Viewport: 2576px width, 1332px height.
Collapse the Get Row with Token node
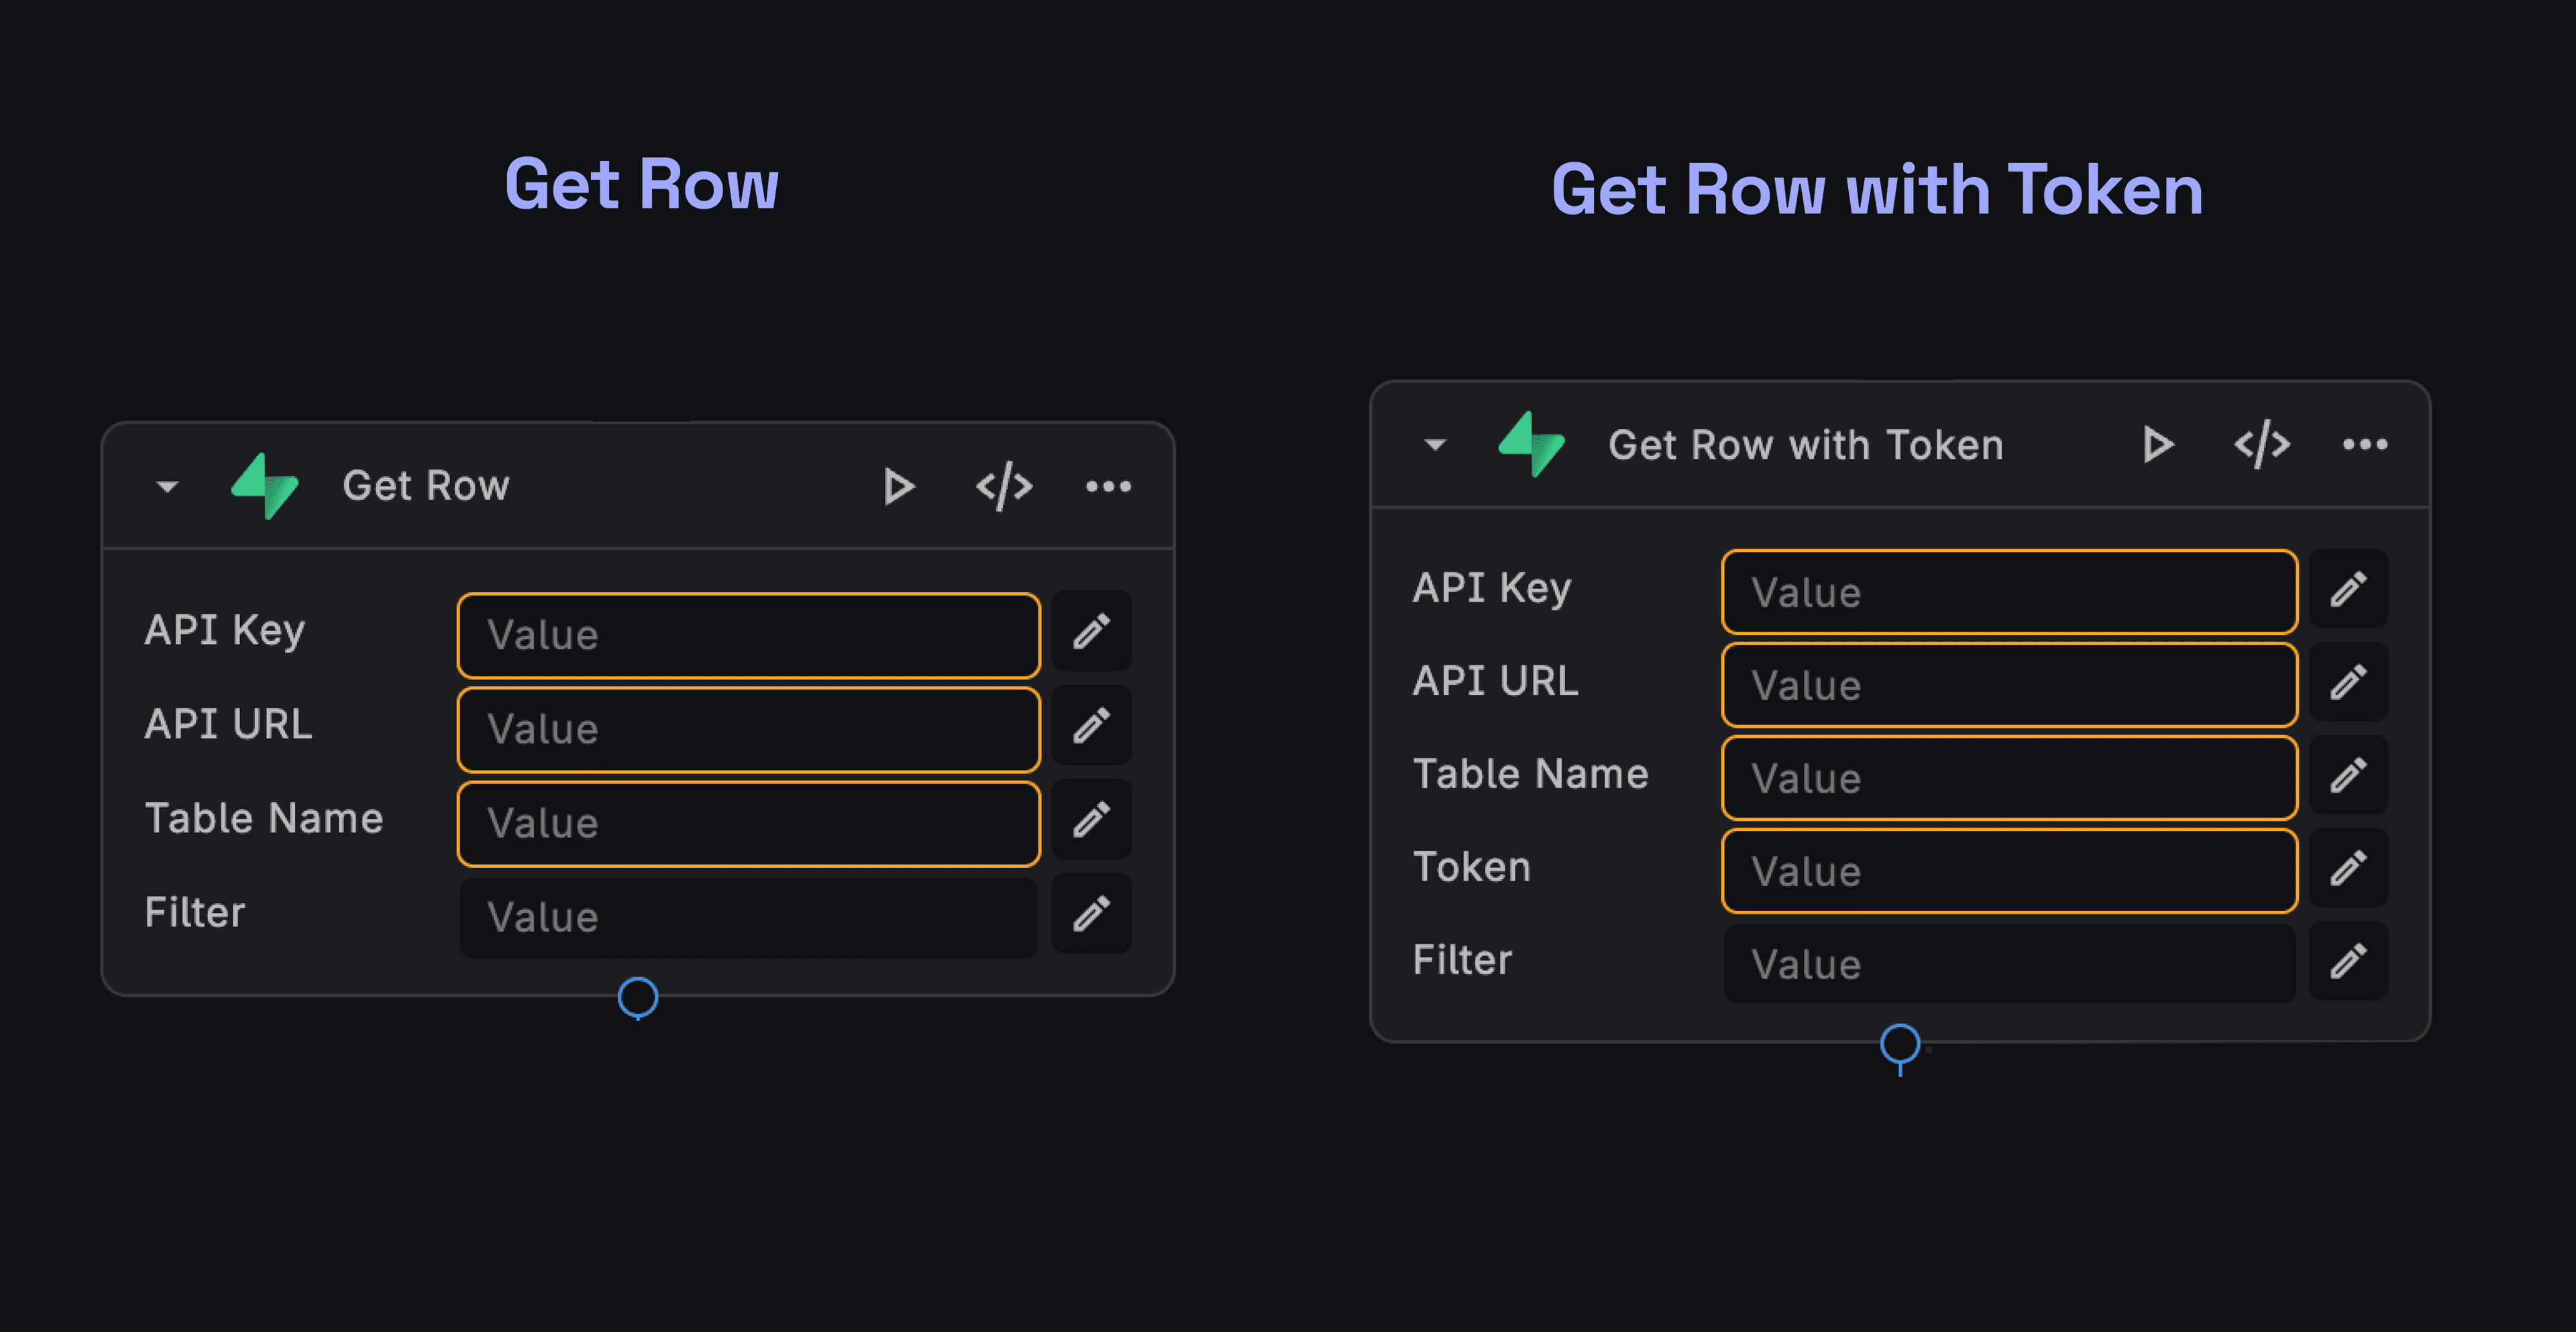[1435, 445]
